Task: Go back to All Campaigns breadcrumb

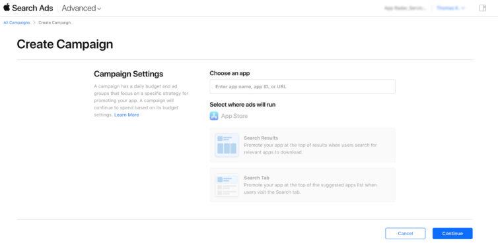Action: click(x=17, y=22)
